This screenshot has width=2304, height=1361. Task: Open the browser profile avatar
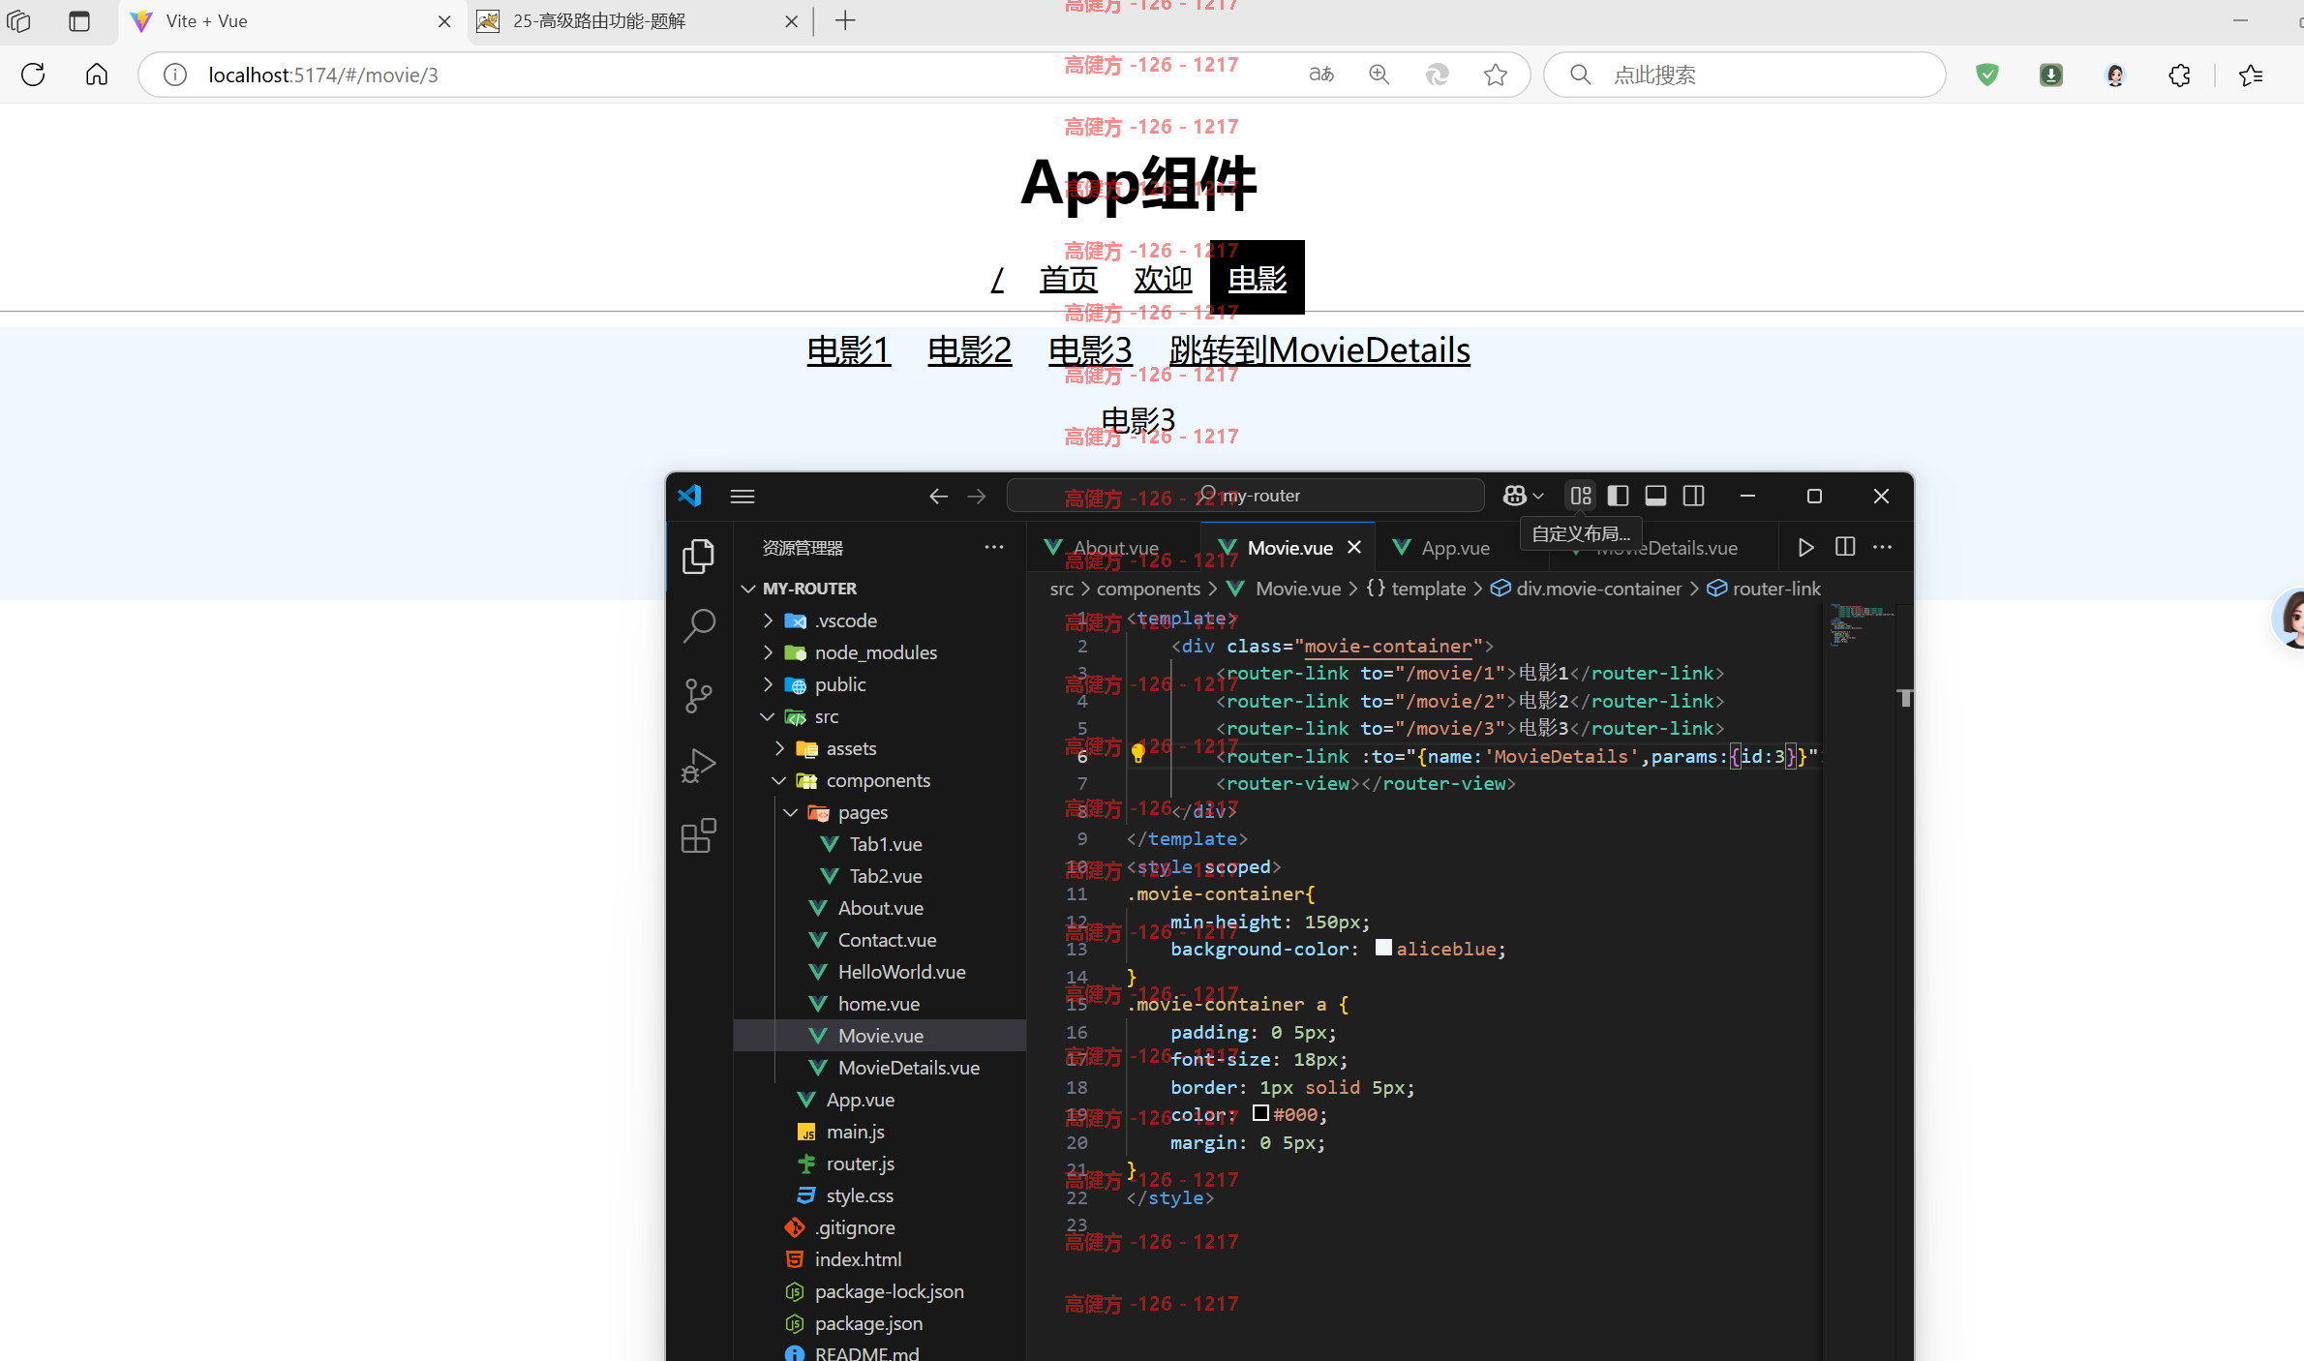pos(2115,75)
